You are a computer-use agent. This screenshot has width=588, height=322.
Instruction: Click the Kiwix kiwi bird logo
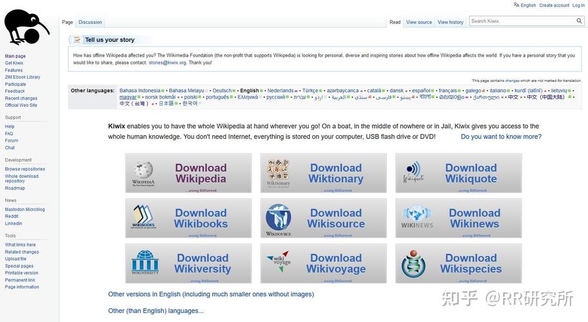[26, 27]
